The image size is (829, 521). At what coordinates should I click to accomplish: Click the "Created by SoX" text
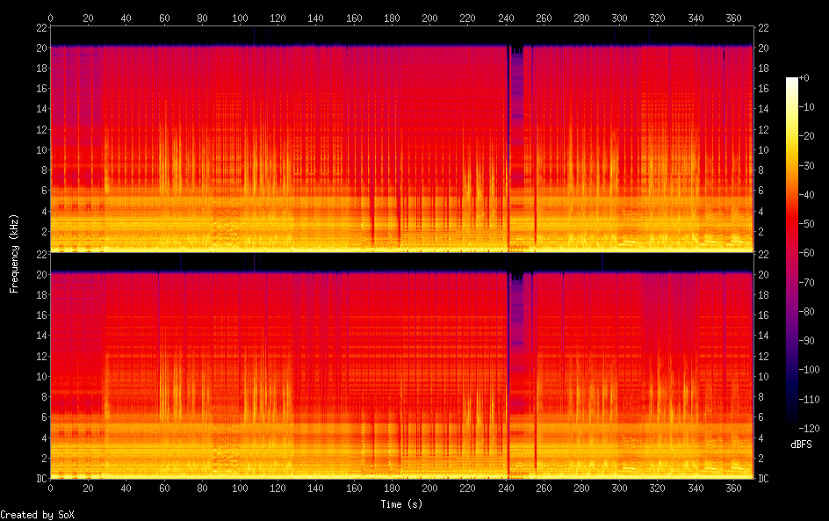coord(37,515)
